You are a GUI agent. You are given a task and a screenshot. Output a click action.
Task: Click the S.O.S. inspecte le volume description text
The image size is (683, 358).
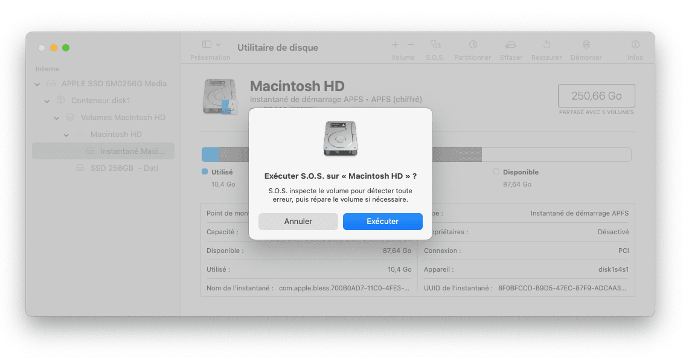click(x=341, y=195)
